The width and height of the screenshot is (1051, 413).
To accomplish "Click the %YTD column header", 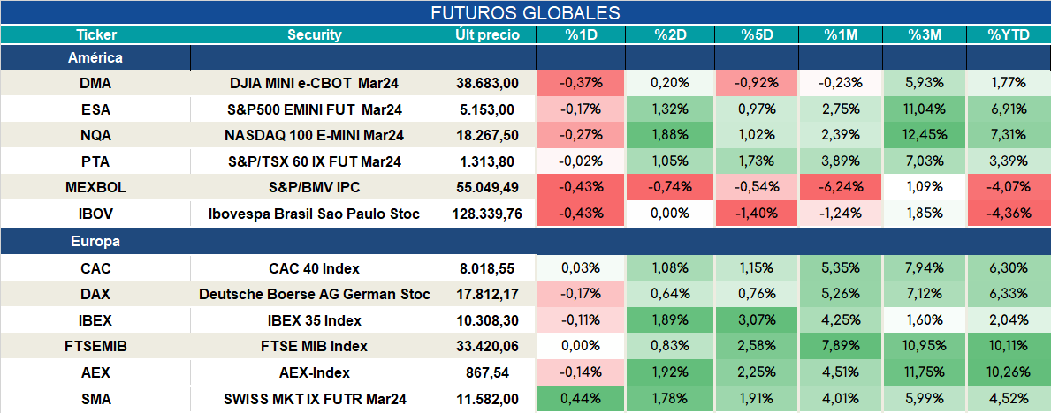I will pos(1009,35).
